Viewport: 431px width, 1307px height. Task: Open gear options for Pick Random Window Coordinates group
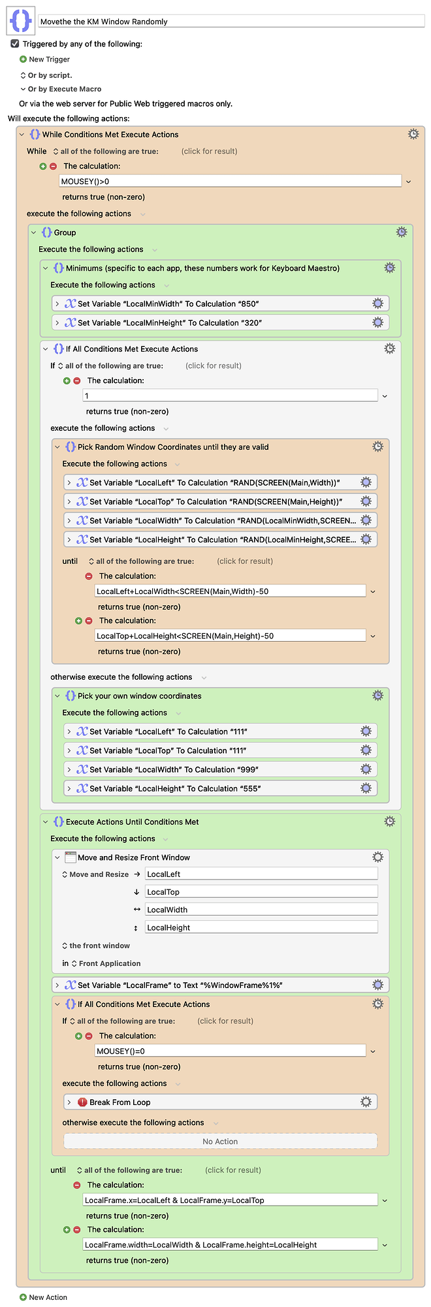[377, 446]
